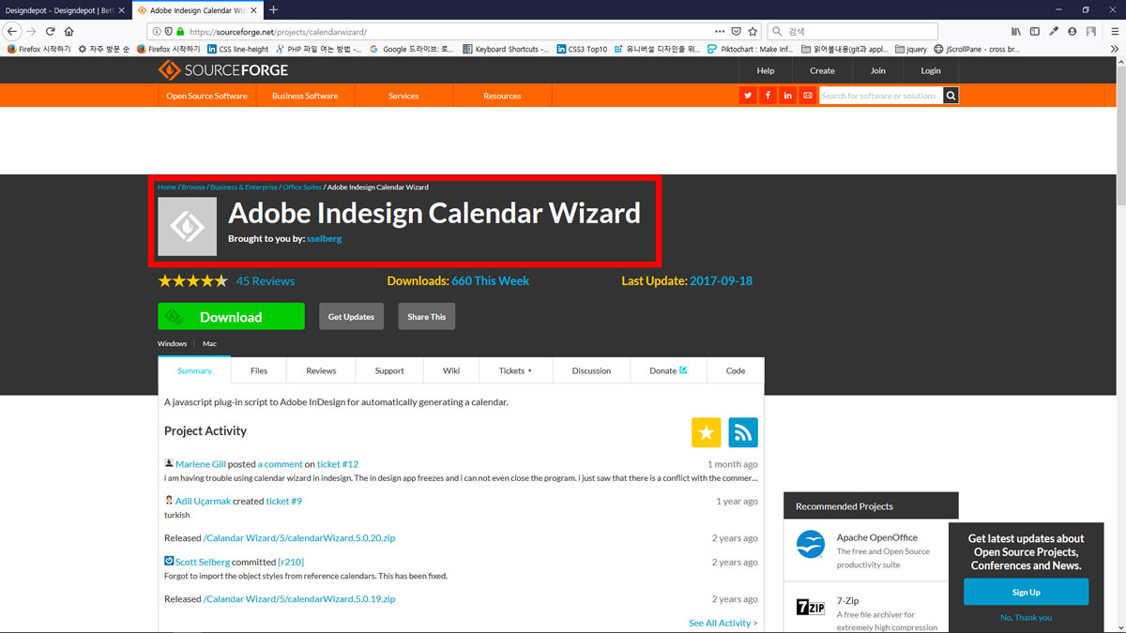Open ticket #12 link
This screenshot has width=1126, height=633.
(x=338, y=464)
